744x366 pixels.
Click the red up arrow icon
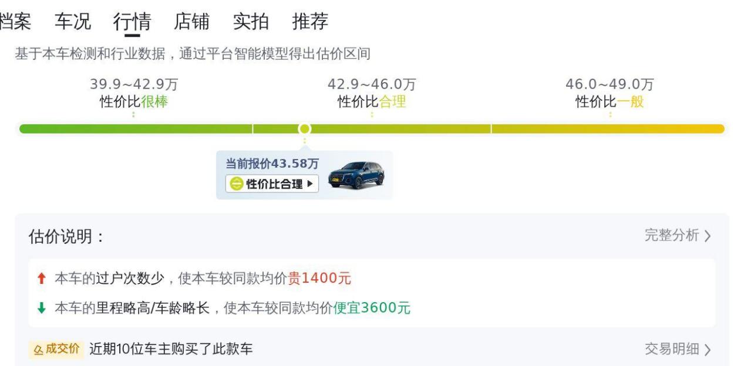41,279
